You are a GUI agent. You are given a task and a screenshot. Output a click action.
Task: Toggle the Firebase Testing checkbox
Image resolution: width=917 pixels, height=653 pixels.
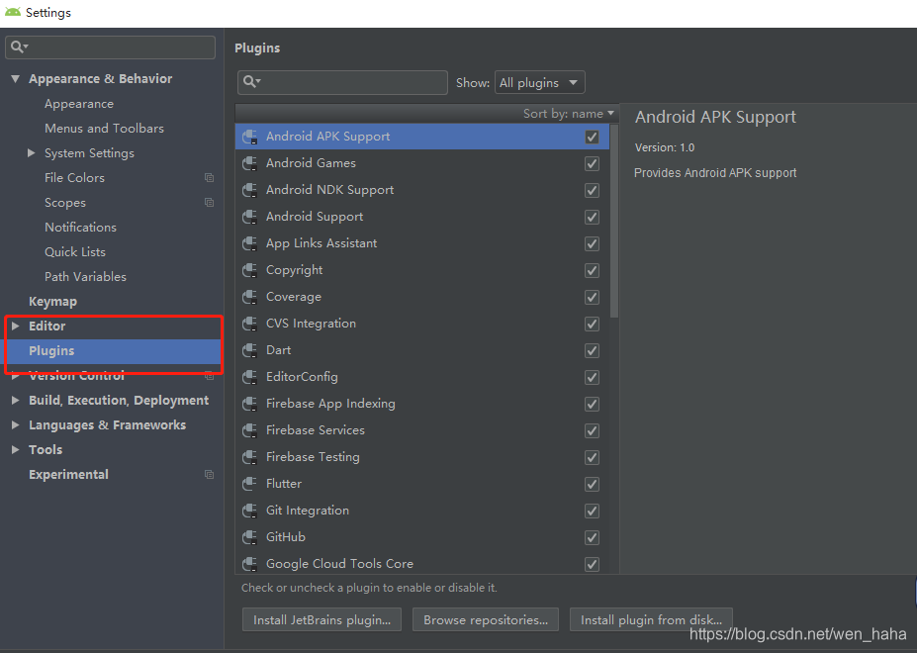[x=592, y=457]
